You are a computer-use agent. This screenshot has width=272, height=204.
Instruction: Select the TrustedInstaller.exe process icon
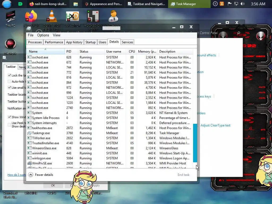pyautogui.click(x=29, y=143)
